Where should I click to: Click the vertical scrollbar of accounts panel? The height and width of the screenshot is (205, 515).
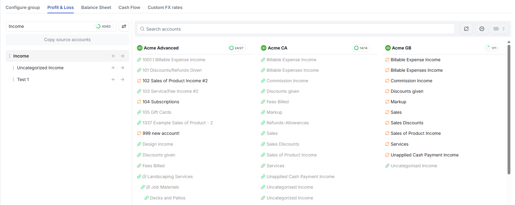coord(509,109)
